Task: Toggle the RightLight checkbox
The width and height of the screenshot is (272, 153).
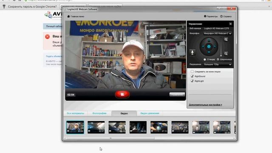Action: [192, 81]
